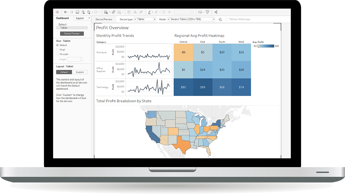Add a new data source
Screen dimensions: 345x194
coord(83,12)
